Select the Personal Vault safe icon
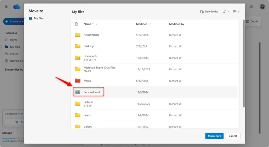 coord(77,92)
